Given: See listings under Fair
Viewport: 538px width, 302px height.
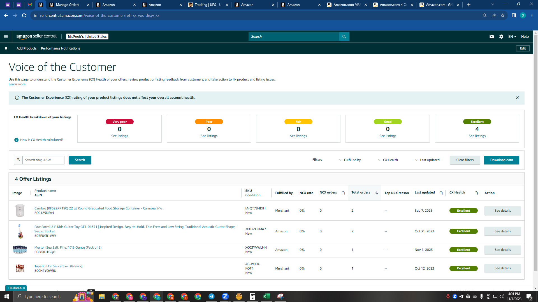Looking at the screenshot, I should (x=298, y=136).
